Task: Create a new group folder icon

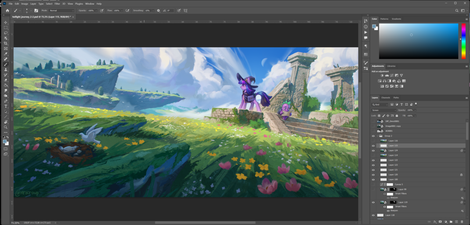Action: 451,222
